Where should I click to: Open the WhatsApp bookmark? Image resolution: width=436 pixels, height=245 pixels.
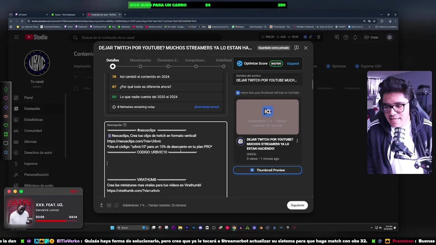238,27
